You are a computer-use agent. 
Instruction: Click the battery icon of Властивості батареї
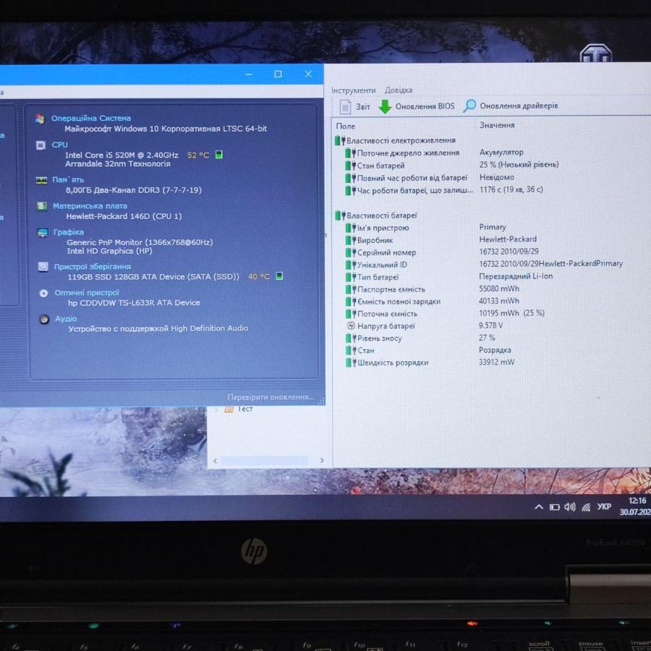tap(340, 216)
